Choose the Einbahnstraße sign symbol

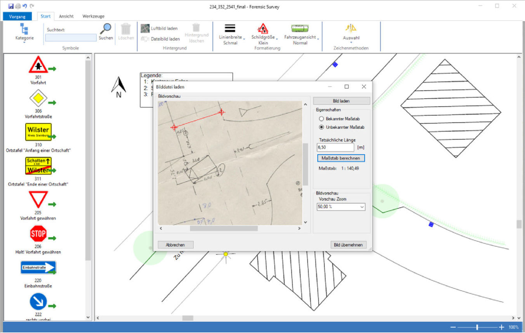coord(38,267)
